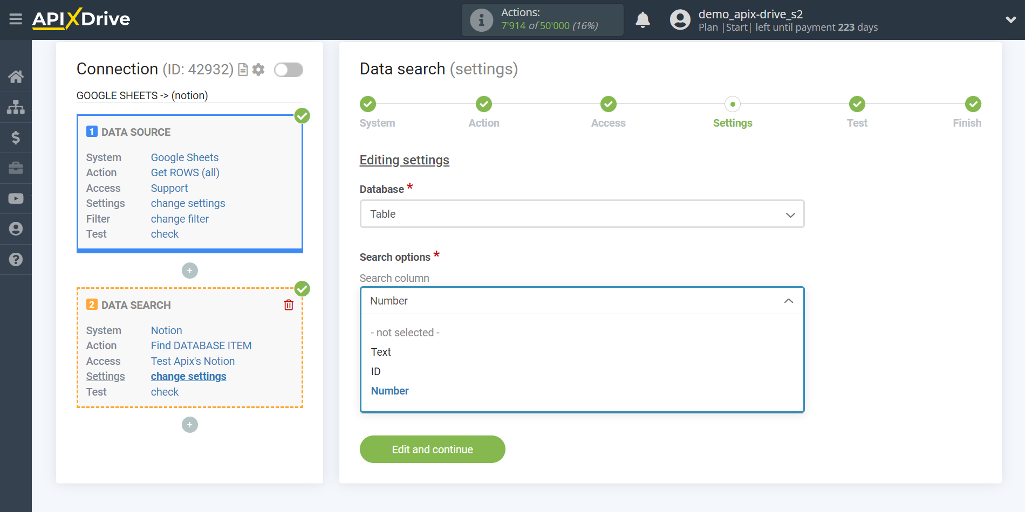The image size is (1025, 512).
Task: Collapse the Search column dropdown
Action: (x=582, y=301)
